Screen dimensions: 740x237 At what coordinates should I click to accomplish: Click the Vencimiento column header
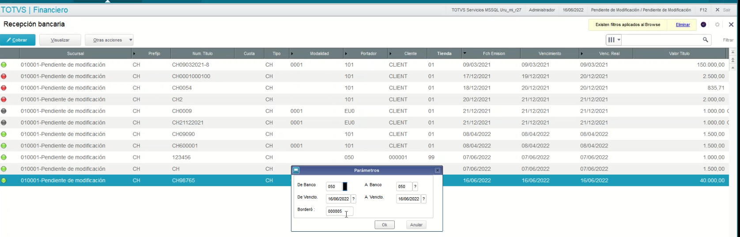550,53
